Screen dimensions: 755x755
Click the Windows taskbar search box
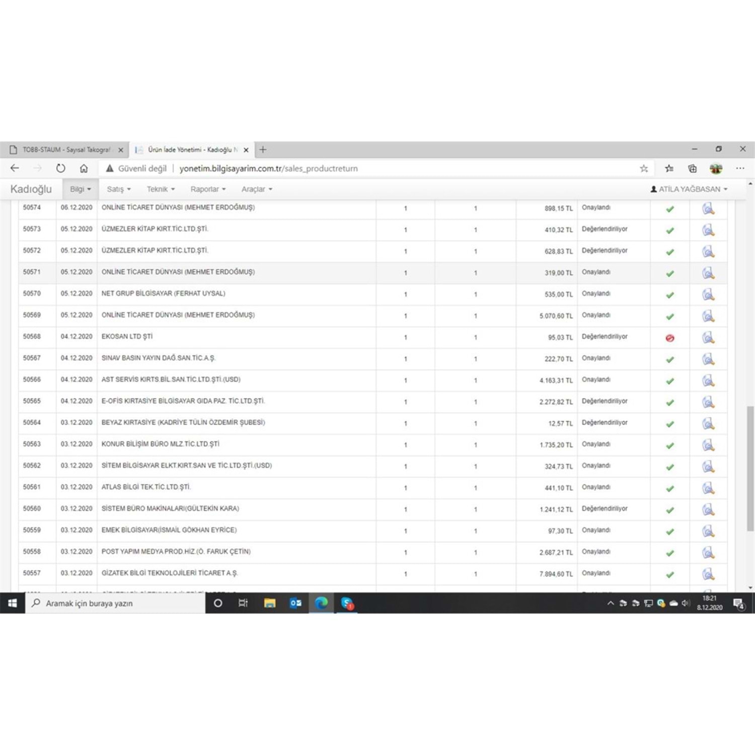click(x=116, y=603)
